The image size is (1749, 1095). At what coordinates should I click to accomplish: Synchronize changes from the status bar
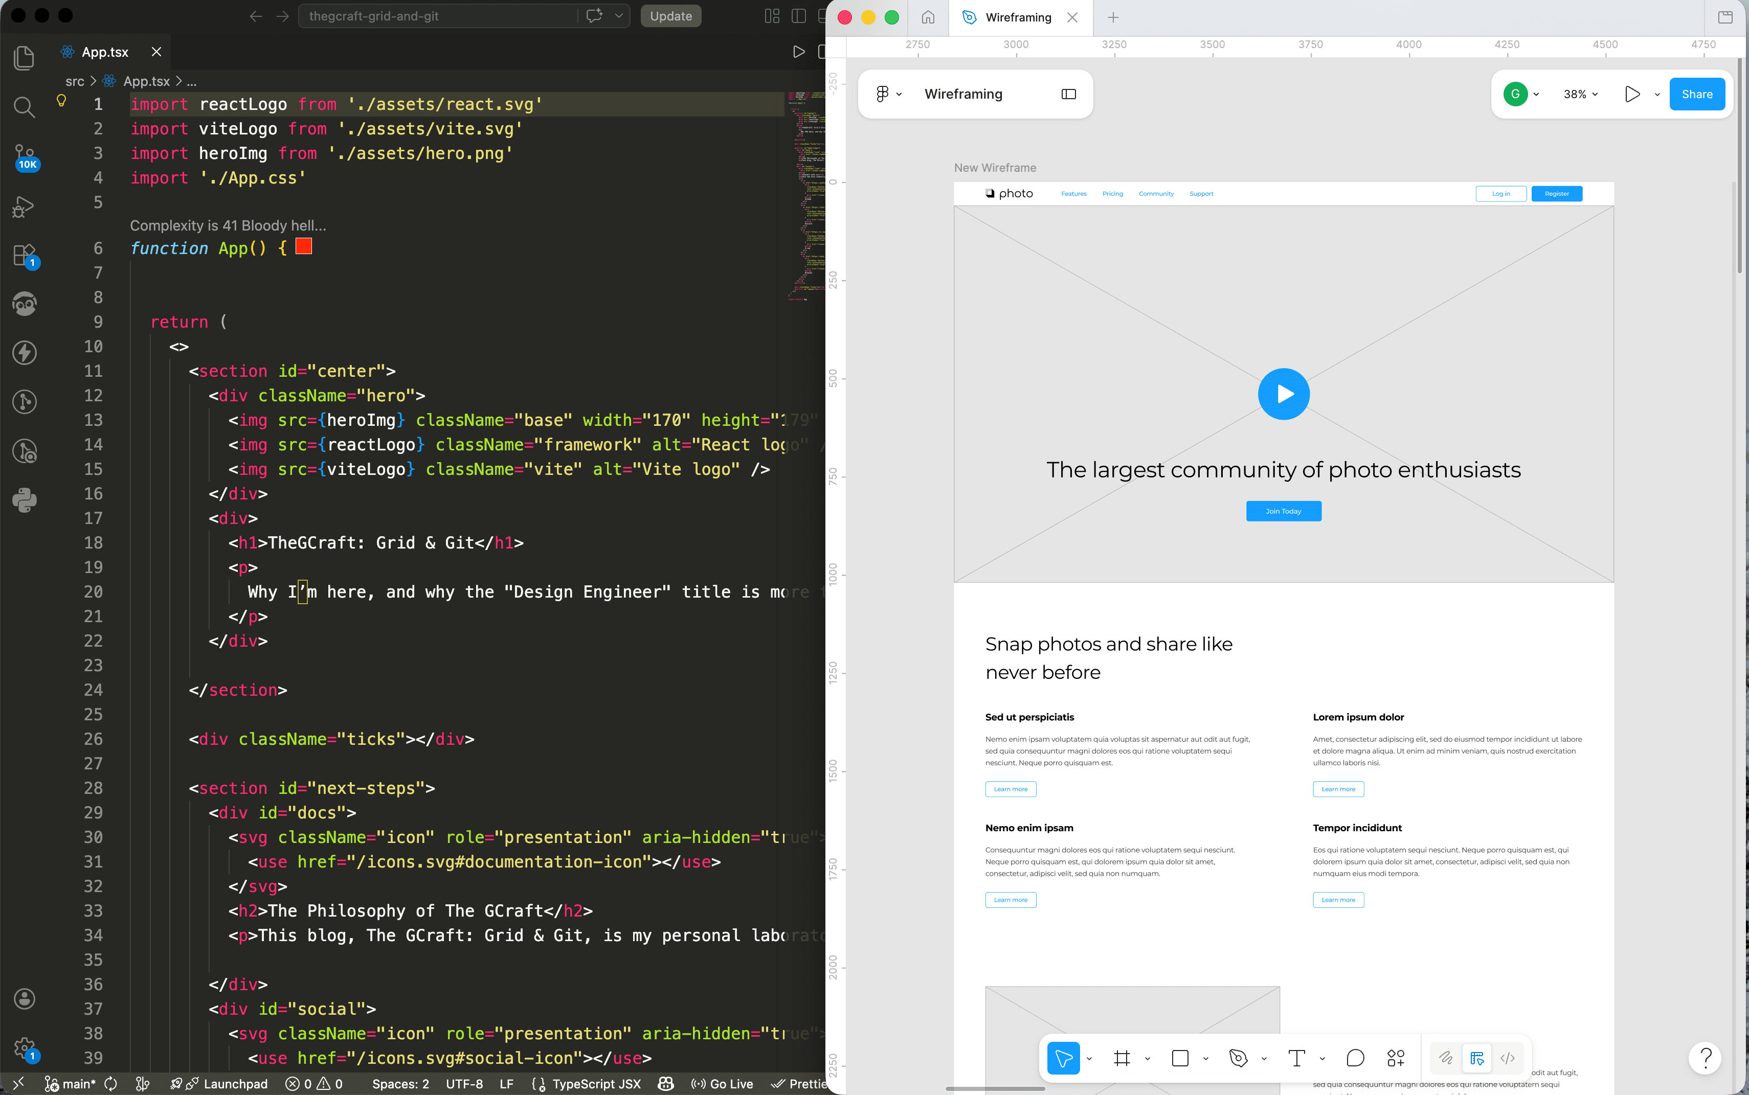(111, 1083)
